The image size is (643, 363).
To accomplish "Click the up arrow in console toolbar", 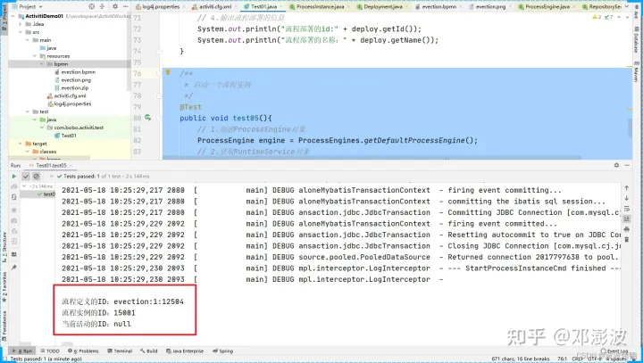I will point(627,188).
